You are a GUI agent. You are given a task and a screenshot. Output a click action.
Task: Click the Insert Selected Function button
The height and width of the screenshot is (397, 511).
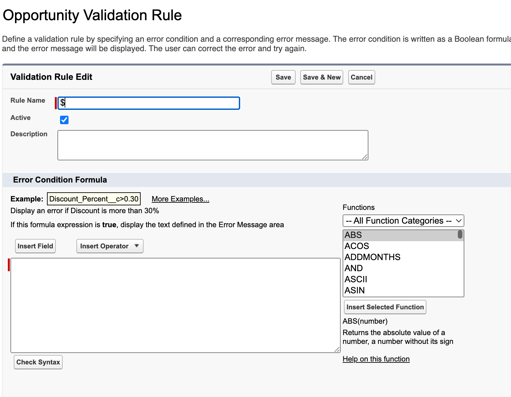pyautogui.click(x=385, y=307)
